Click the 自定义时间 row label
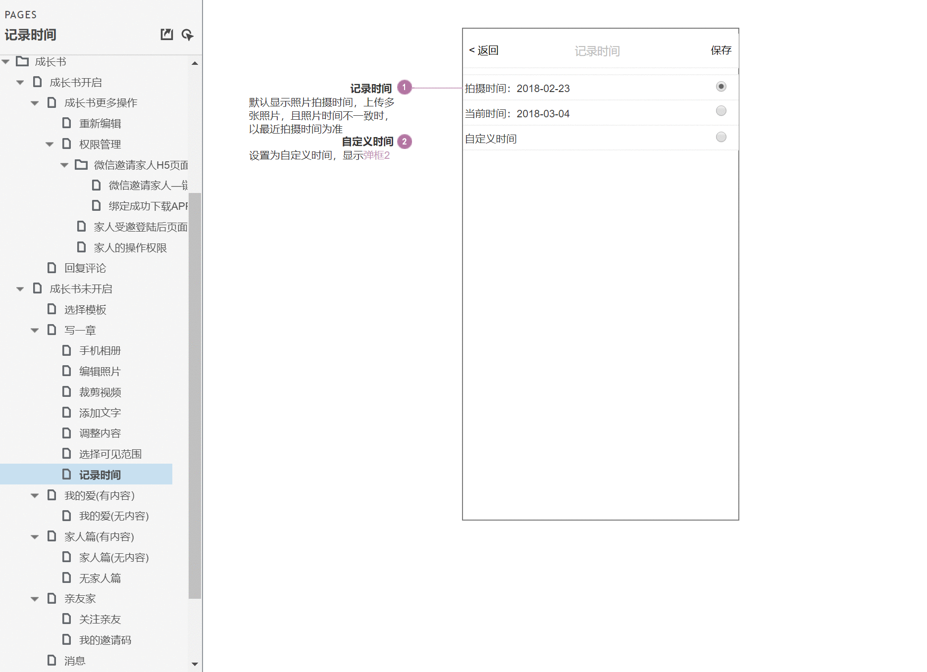 tap(491, 139)
